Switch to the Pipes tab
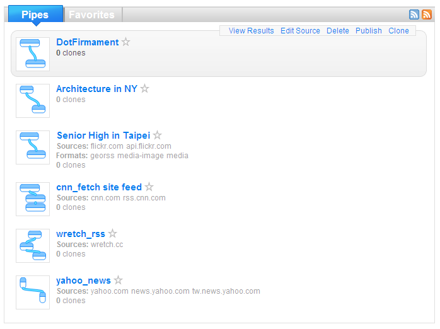Screen dimensions: 440x329 (x=35, y=14)
